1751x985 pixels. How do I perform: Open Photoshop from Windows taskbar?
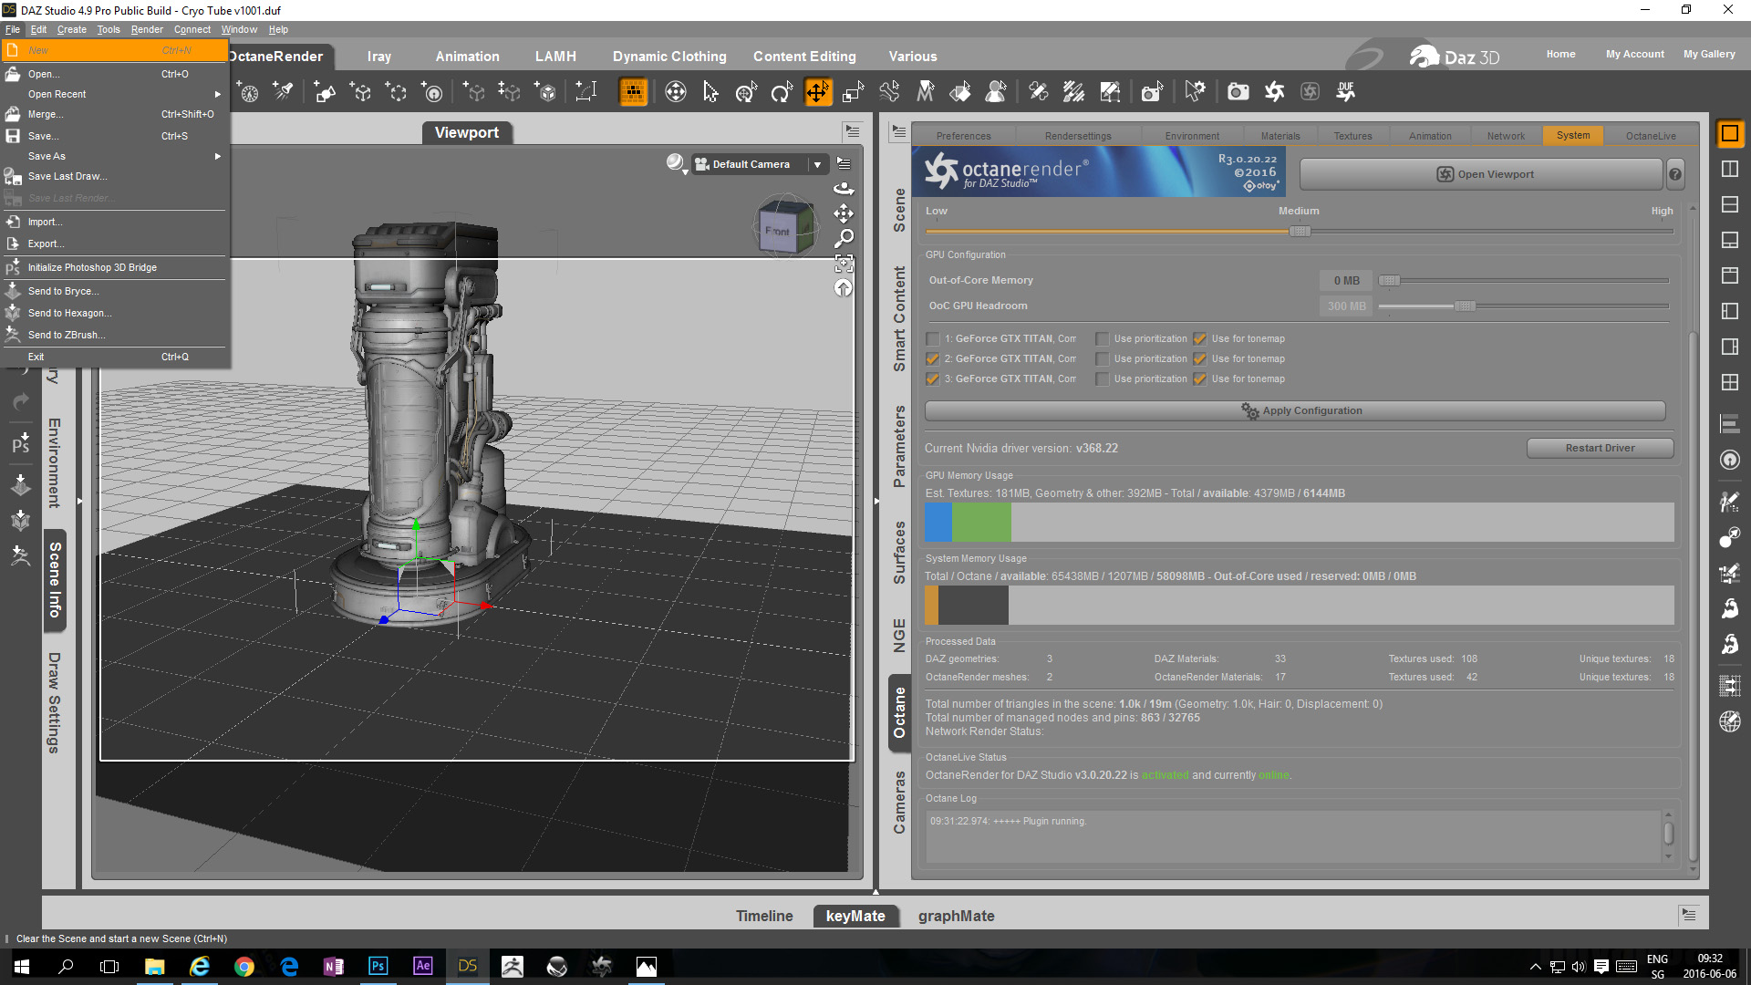click(x=378, y=966)
